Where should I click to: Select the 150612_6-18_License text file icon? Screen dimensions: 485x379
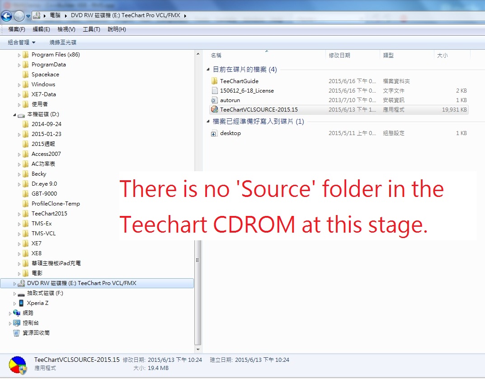pos(214,91)
